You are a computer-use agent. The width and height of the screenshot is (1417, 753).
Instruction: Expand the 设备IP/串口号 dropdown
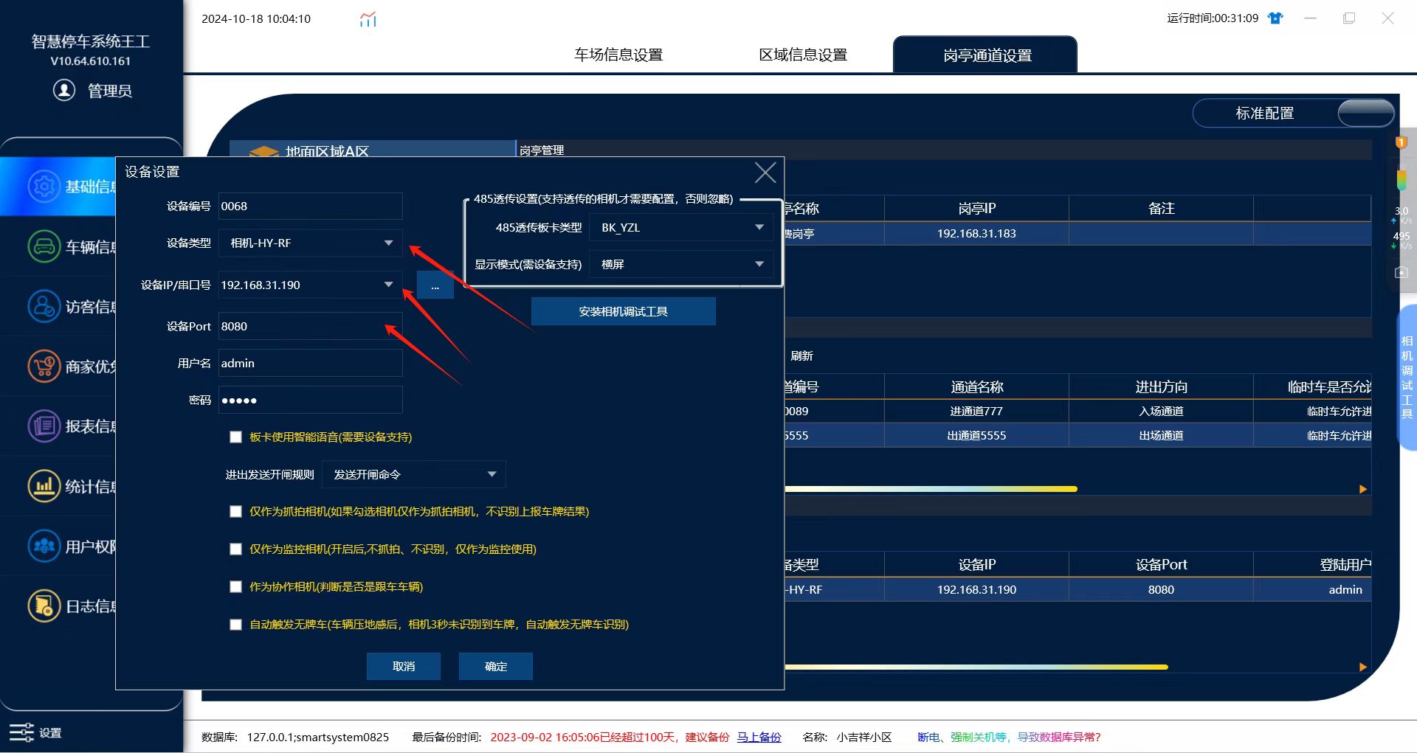coord(311,285)
